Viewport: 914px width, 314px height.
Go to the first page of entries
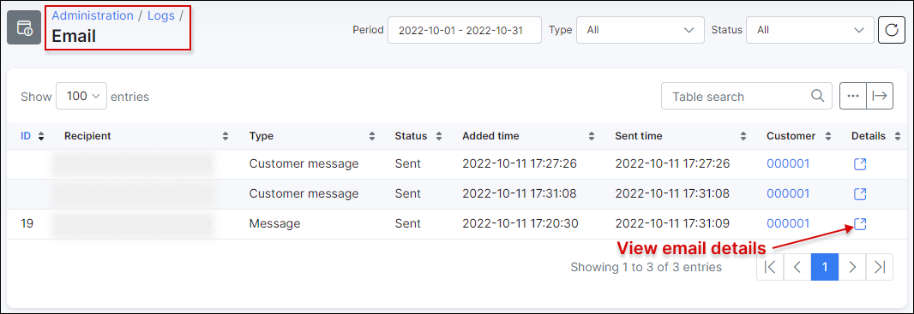770,267
